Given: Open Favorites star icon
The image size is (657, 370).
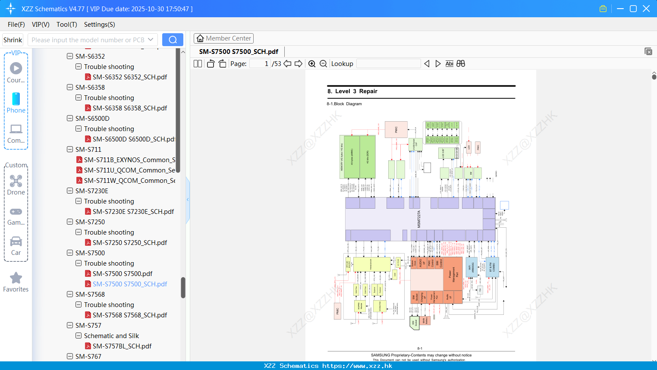Looking at the screenshot, I should coord(16,282).
